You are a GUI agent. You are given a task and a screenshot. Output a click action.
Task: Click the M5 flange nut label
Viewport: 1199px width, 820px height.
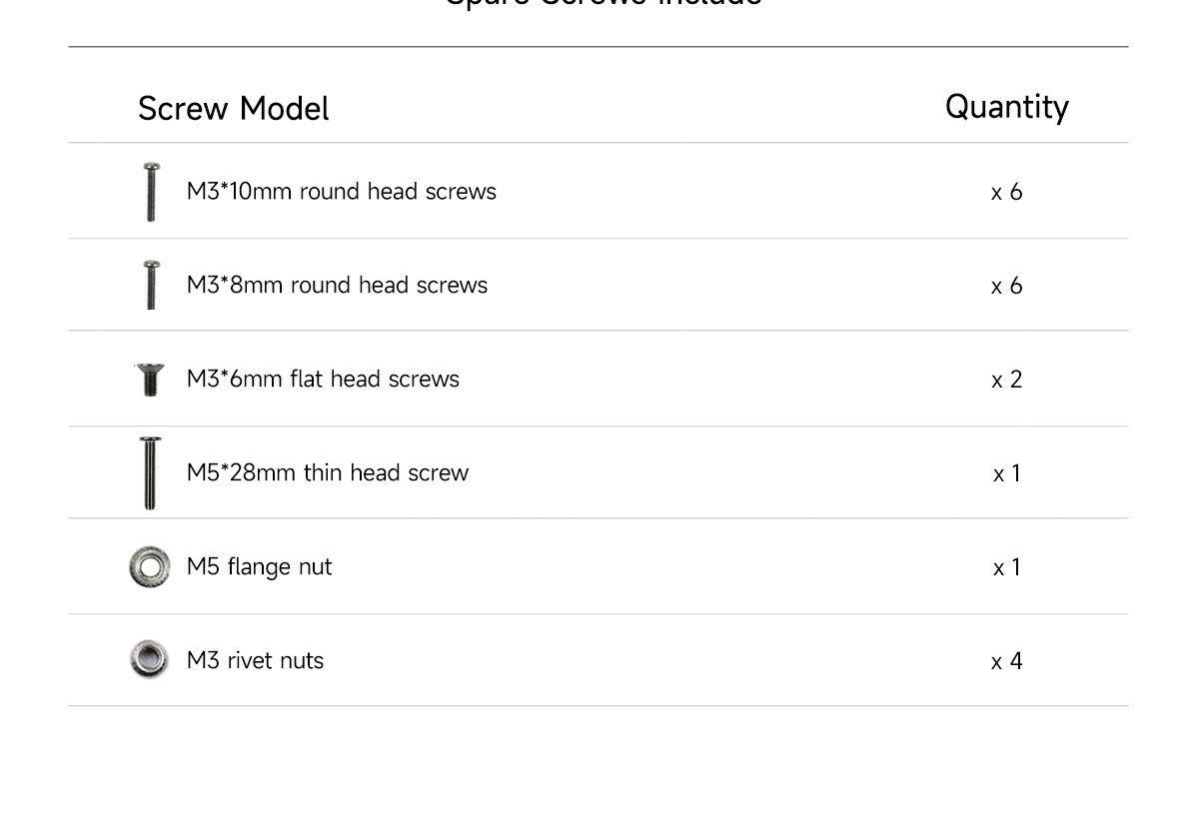259,566
